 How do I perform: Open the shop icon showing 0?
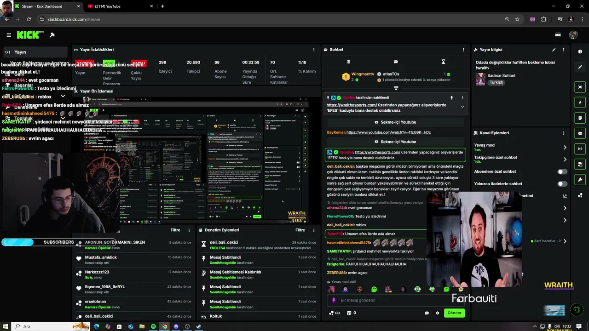pos(351,313)
